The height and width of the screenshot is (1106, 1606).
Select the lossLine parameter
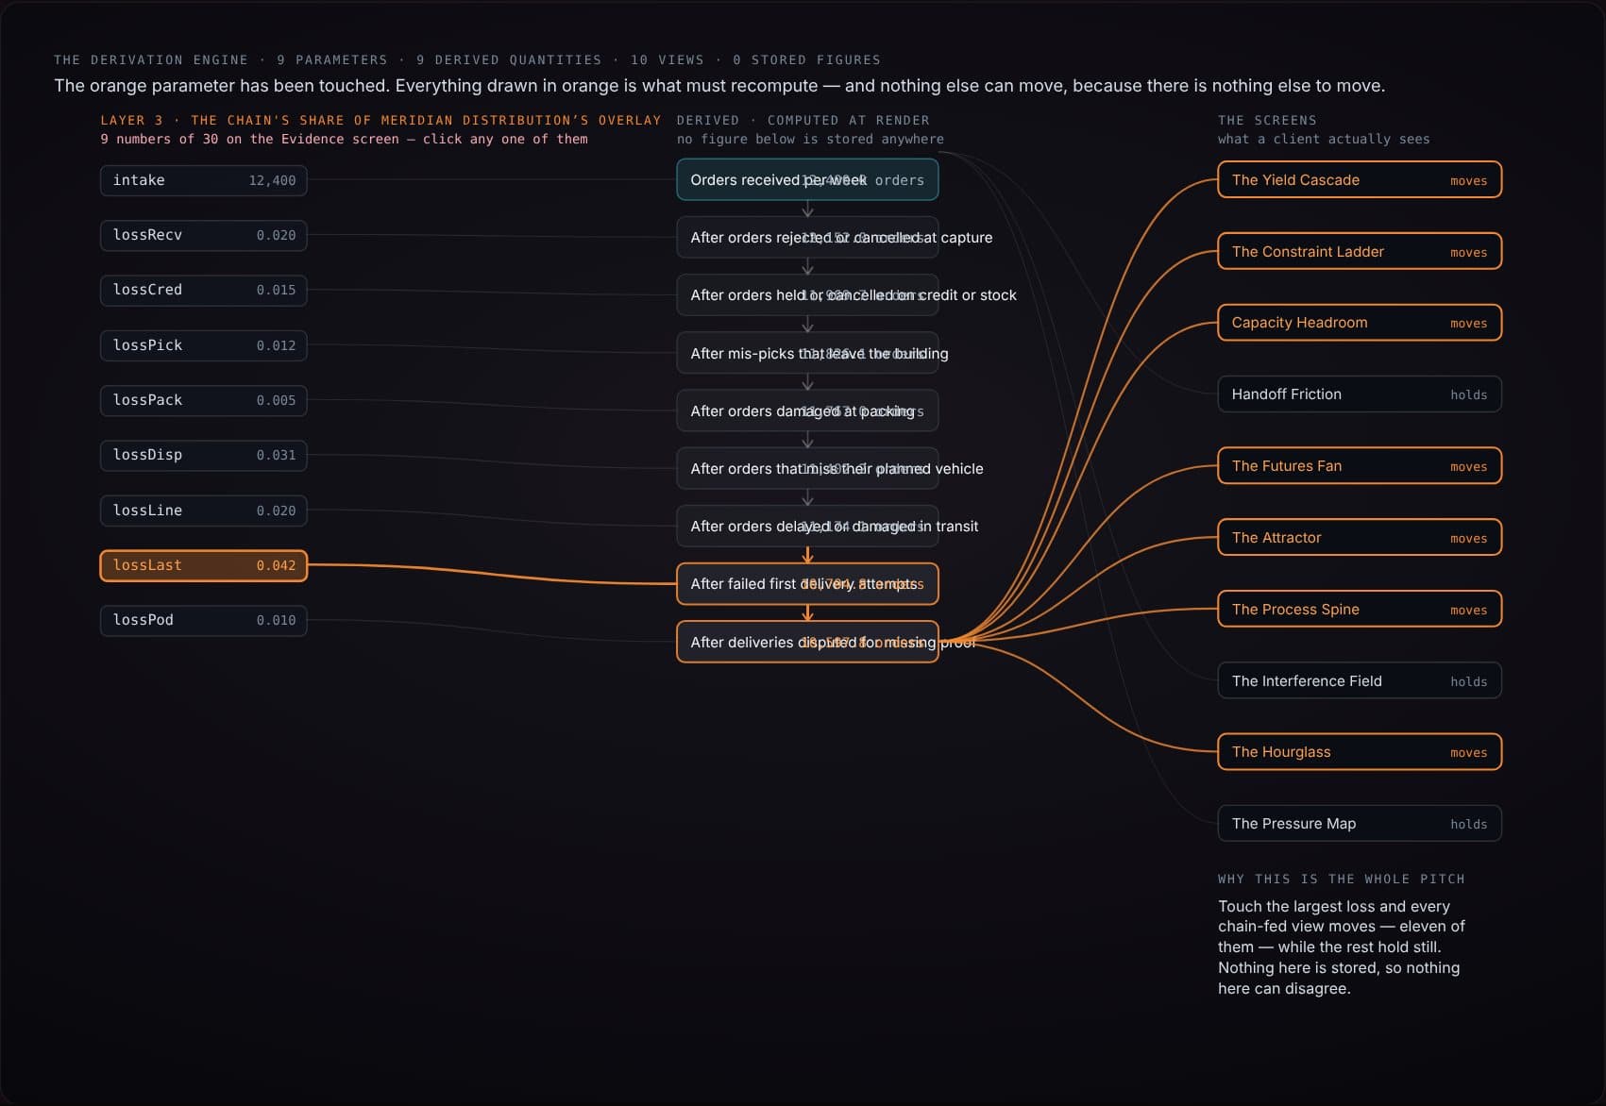pos(204,511)
